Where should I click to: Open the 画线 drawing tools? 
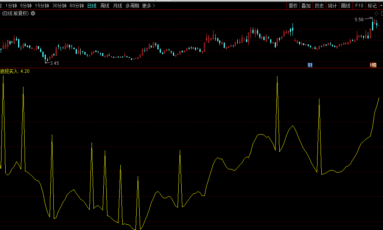tap(346, 6)
